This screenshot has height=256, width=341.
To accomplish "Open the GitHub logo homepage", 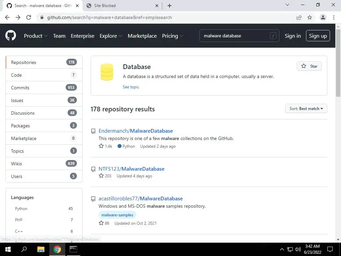I will pos(10,36).
